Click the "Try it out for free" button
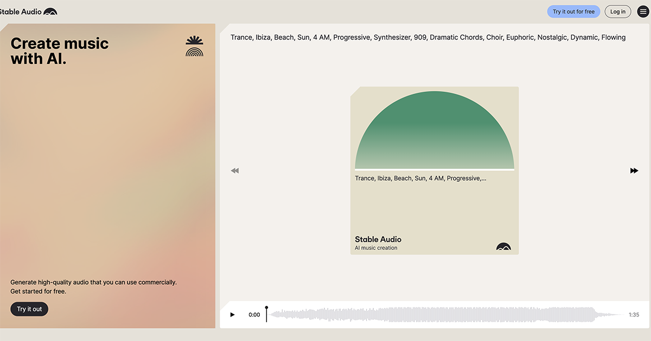 tap(573, 11)
